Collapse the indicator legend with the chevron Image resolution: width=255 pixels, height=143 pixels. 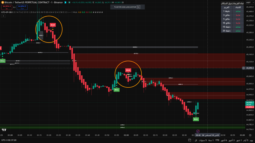tap(3, 16)
